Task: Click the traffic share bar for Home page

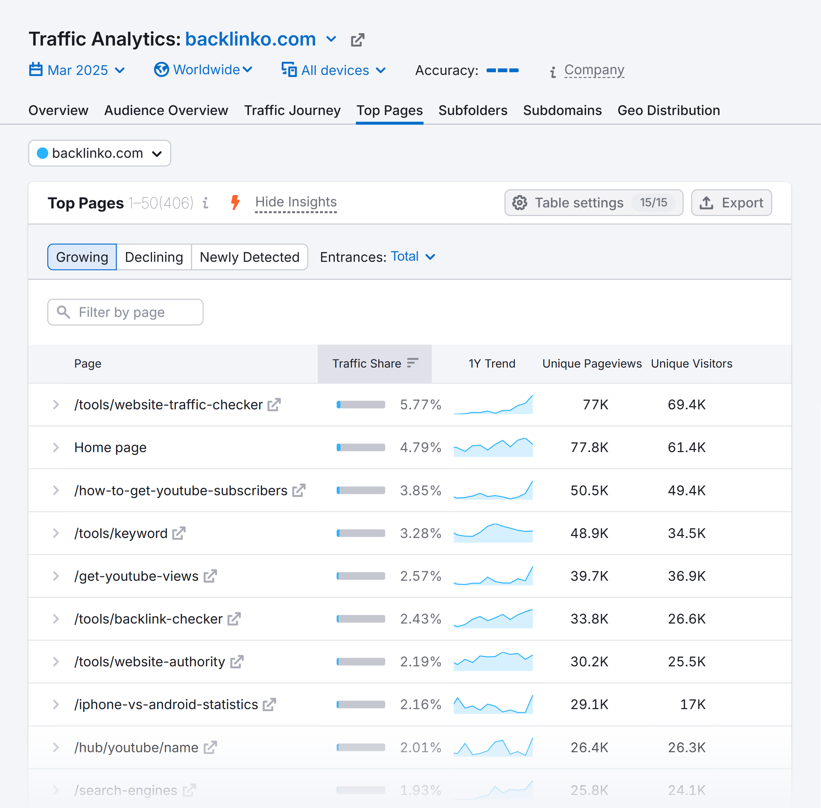Action: (x=361, y=447)
